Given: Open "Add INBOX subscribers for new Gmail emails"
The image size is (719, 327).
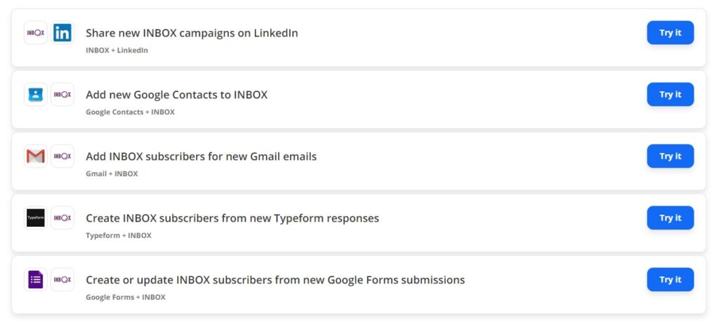Looking at the screenshot, I should pos(201,156).
